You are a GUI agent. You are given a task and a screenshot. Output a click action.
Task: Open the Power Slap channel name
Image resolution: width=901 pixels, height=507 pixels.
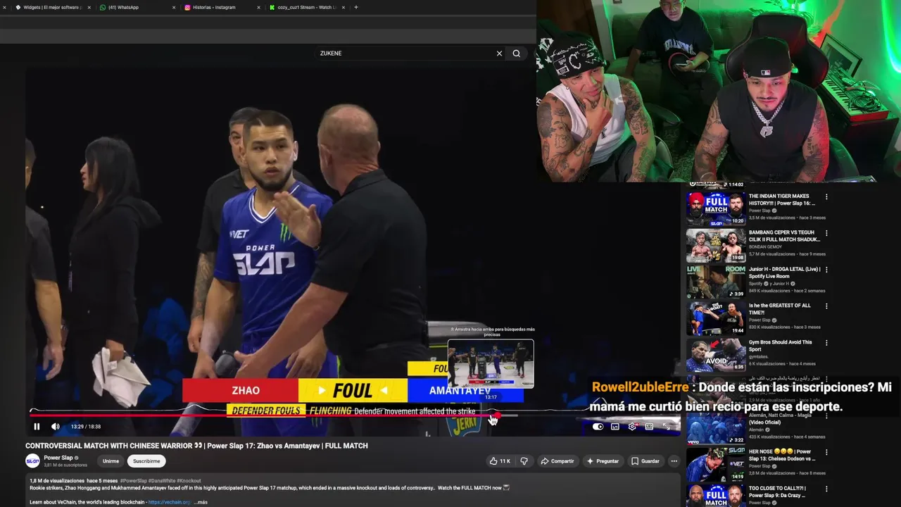click(x=58, y=458)
